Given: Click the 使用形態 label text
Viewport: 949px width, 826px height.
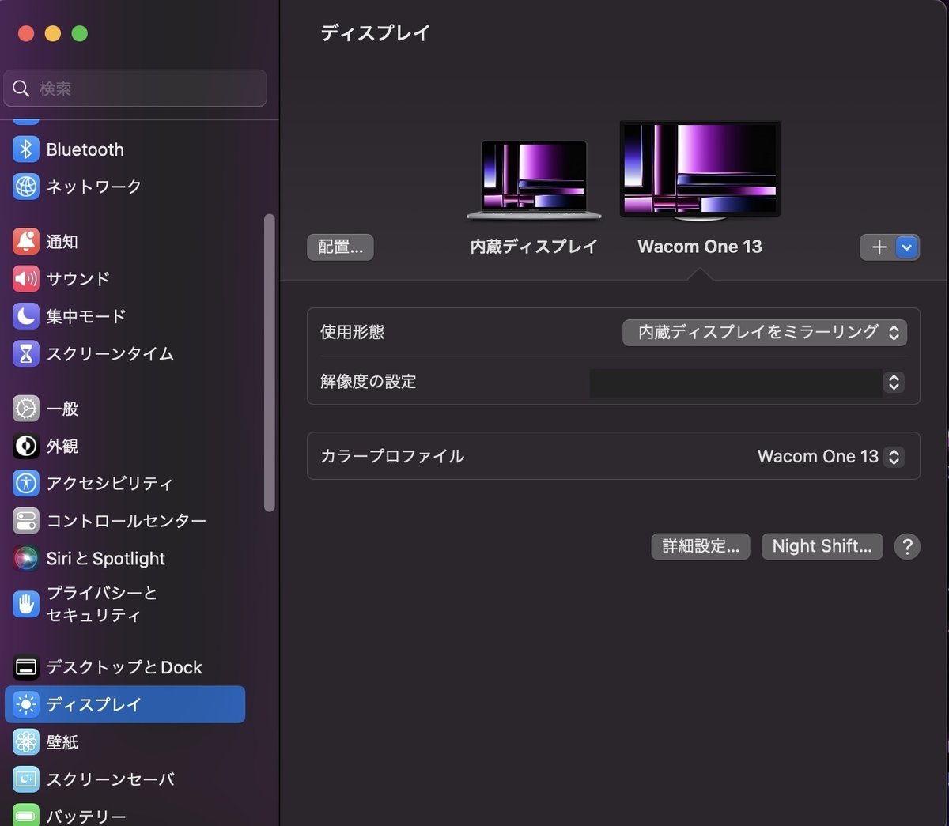Looking at the screenshot, I should 352,332.
